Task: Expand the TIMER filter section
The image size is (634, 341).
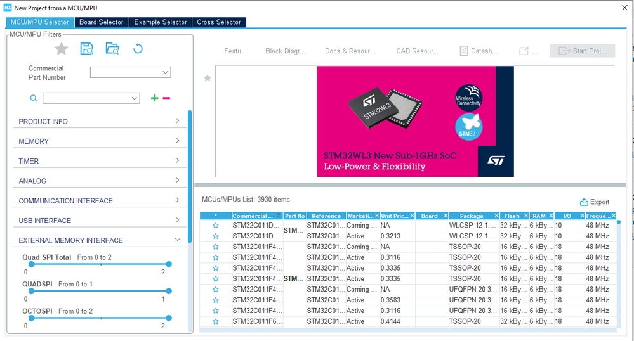Action: (x=100, y=161)
